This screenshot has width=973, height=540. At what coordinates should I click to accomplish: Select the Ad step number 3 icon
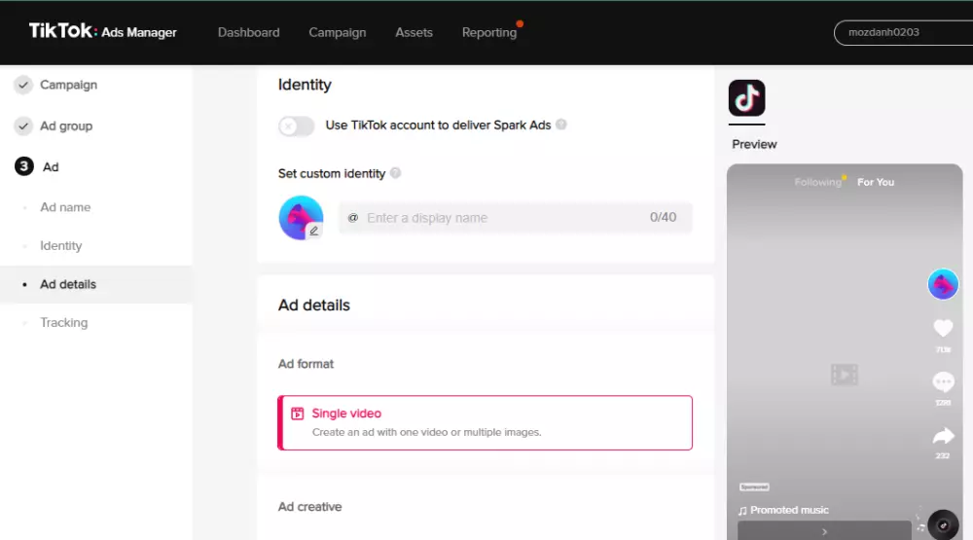23,166
